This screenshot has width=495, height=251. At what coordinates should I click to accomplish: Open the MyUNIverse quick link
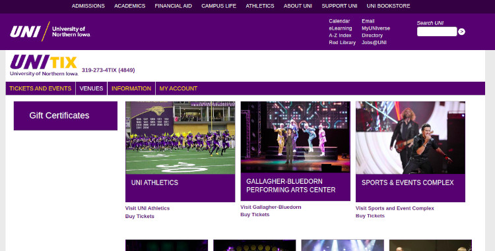click(376, 28)
